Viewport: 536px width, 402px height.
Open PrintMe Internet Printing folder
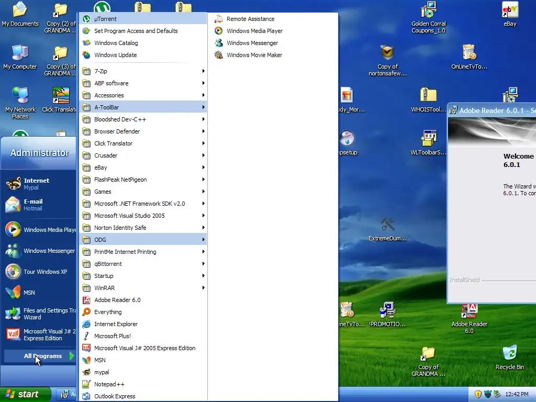click(143, 252)
